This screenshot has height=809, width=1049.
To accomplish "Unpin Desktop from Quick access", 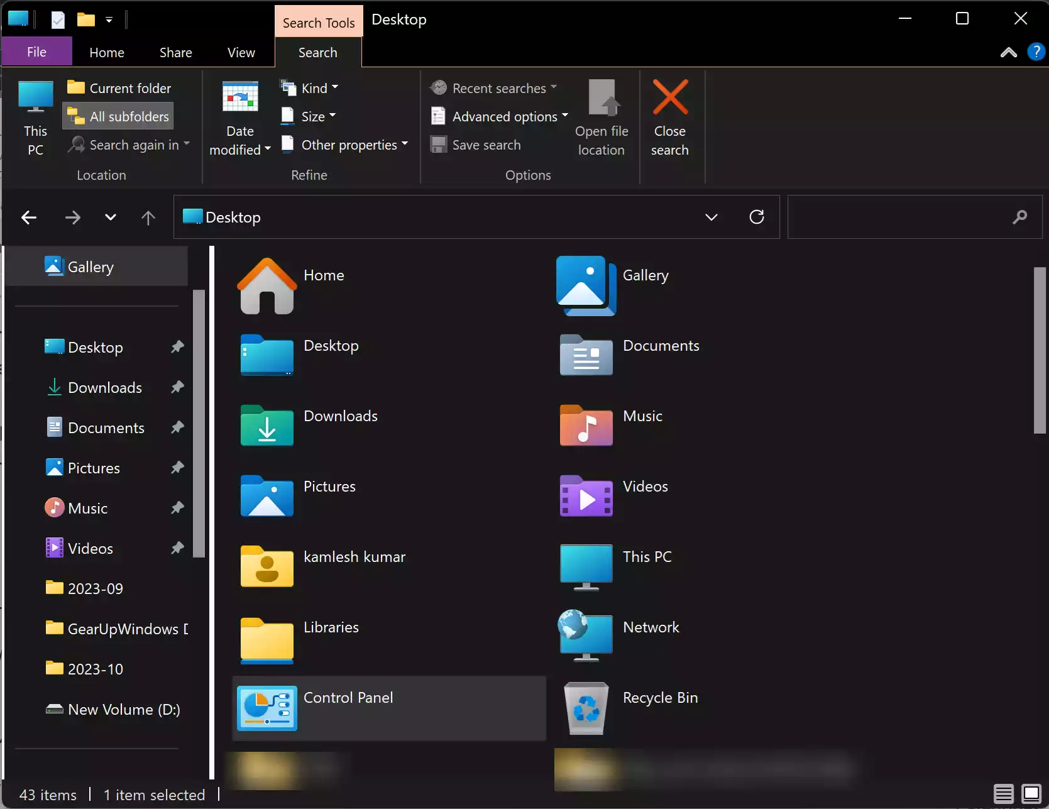I will click(x=177, y=347).
